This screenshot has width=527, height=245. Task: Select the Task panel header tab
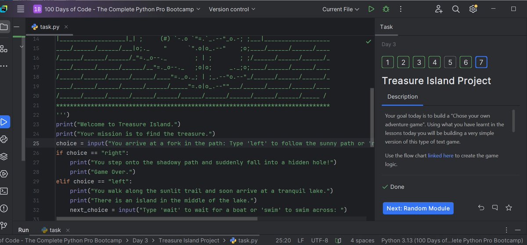[386, 27]
